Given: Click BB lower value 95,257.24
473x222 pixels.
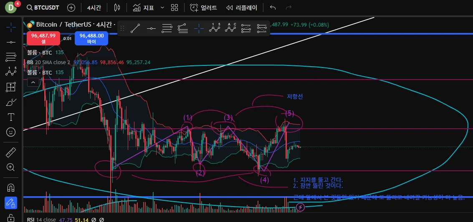Looking at the screenshot, I should [x=138, y=62].
